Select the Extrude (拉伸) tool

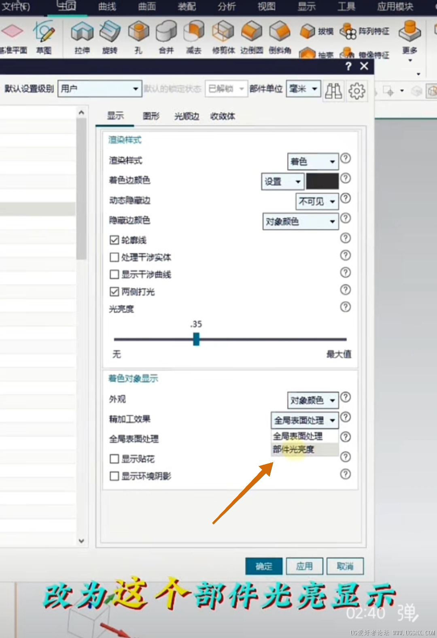point(82,38)
